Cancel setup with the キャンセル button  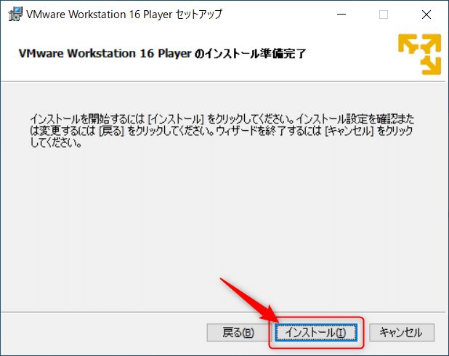tap(402, 333)
